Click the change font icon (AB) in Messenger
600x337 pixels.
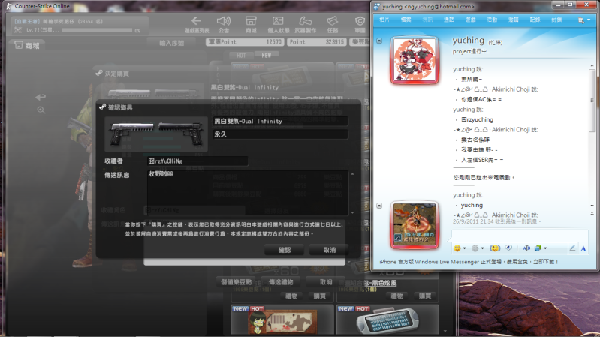(526, 248)
